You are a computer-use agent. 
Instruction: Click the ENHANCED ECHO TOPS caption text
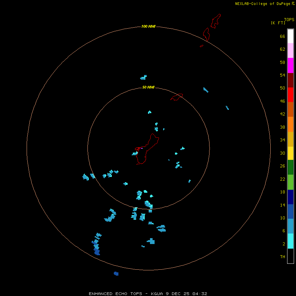tap(115, 294)
